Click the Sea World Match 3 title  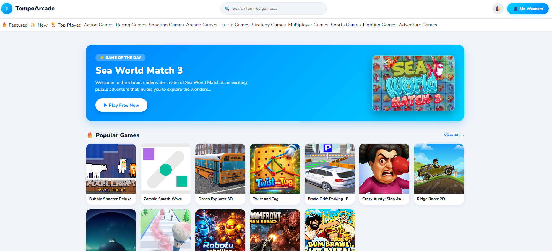point(139,70)
